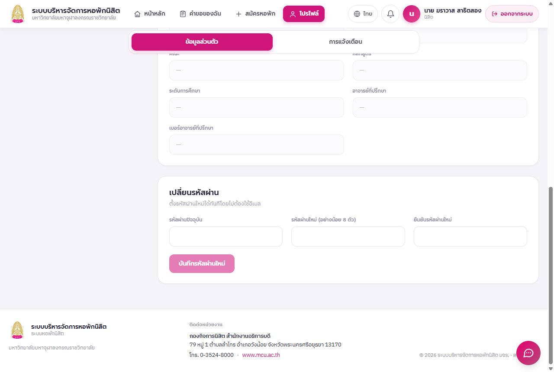Viewport: 554px width, 372px height.
Task: Open สมัครหอพัก application menu
Action: 255,14
